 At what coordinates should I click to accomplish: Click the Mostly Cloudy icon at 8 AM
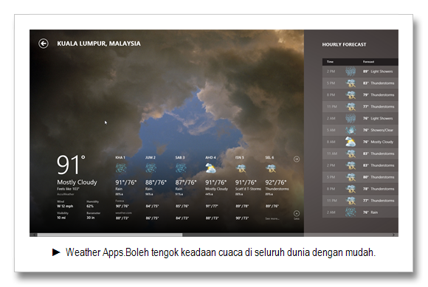351,142
